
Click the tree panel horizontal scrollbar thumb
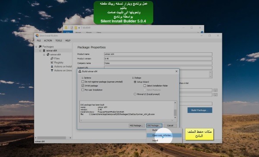(x=51, y=138)
